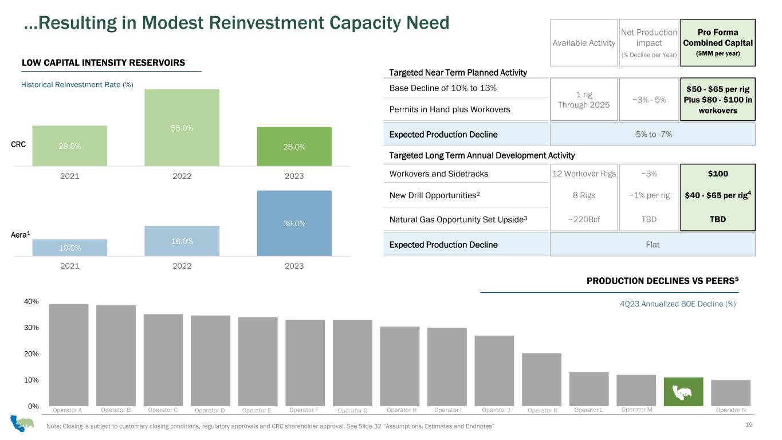Click the 'Historical Reinvestment Rate (%)' subtitle
782x440 pixels.
[77, 84]
